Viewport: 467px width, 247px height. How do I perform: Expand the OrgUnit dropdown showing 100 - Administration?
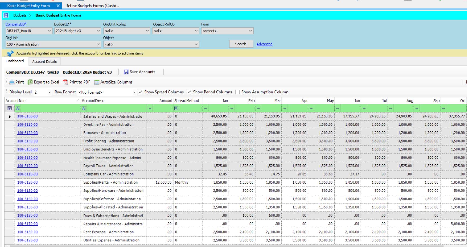coord(98,44)
